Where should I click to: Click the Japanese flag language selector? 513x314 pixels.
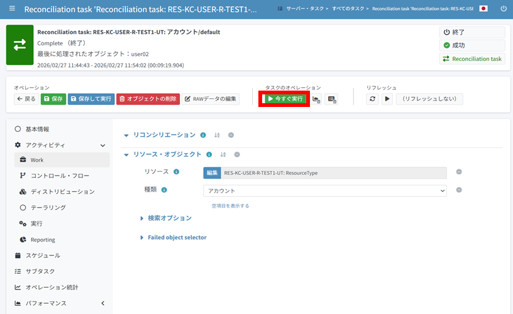(x=483, y=9)
